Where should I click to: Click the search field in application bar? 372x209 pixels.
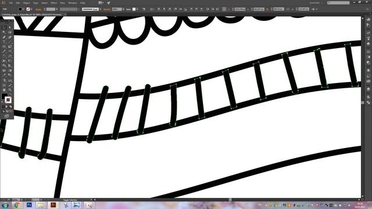coord(338,3)
